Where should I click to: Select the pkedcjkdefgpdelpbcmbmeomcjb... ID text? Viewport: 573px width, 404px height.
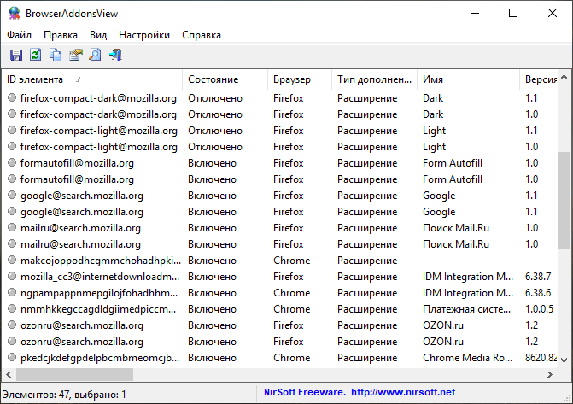100,358
